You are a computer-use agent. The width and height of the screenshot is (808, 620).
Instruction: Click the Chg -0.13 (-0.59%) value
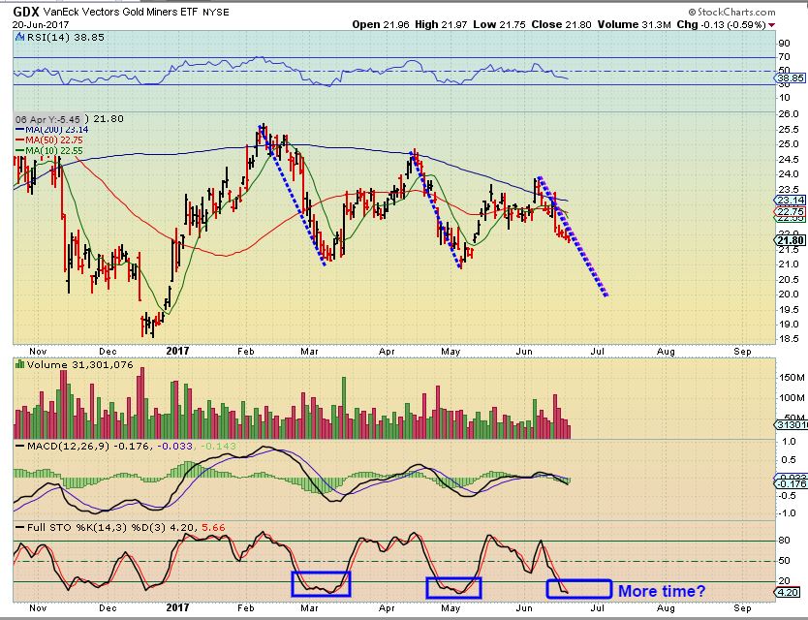pos(721,24)
